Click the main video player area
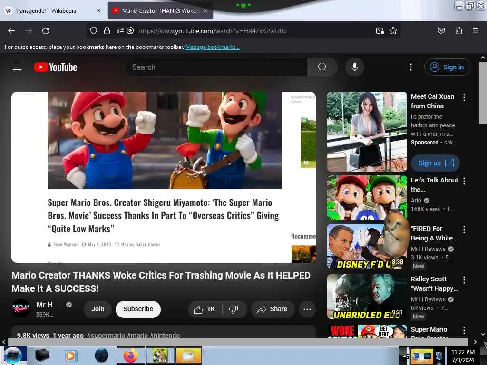Viewport: 487px width, 365px height. click(164, 177)
